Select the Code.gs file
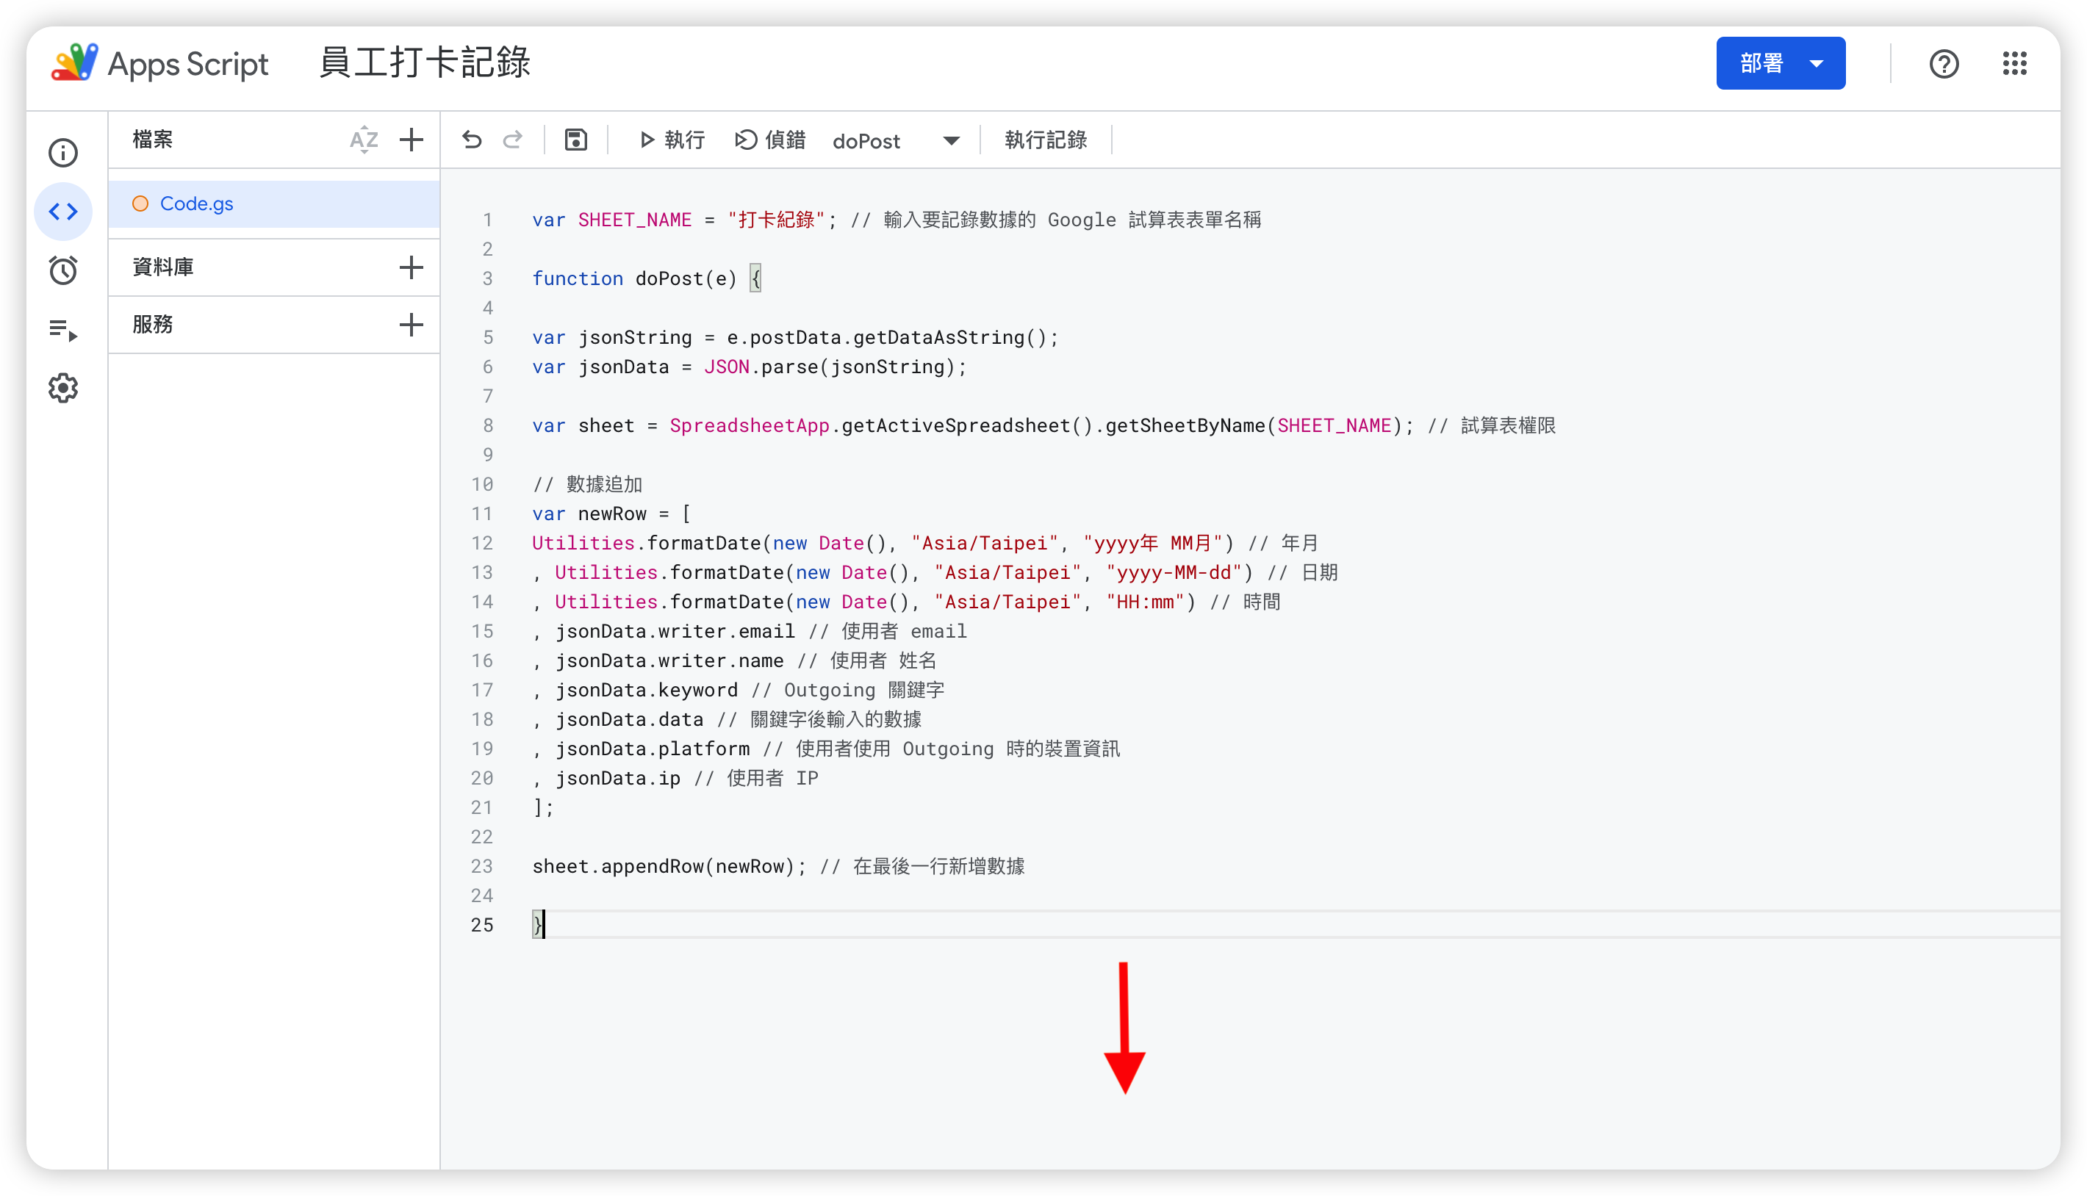Screen dimensions: 2087x1196 (195, 203)
